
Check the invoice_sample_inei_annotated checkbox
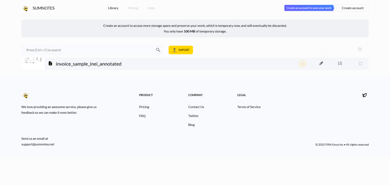pyautogui.click(x=360, y=64)
